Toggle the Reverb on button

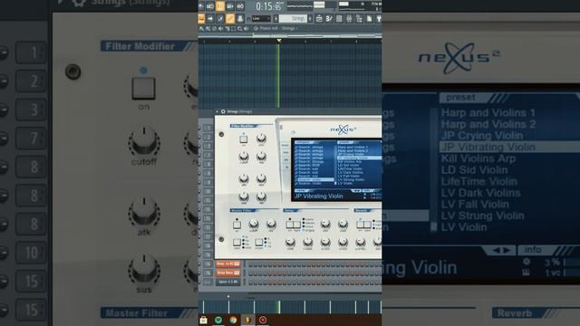360,225
